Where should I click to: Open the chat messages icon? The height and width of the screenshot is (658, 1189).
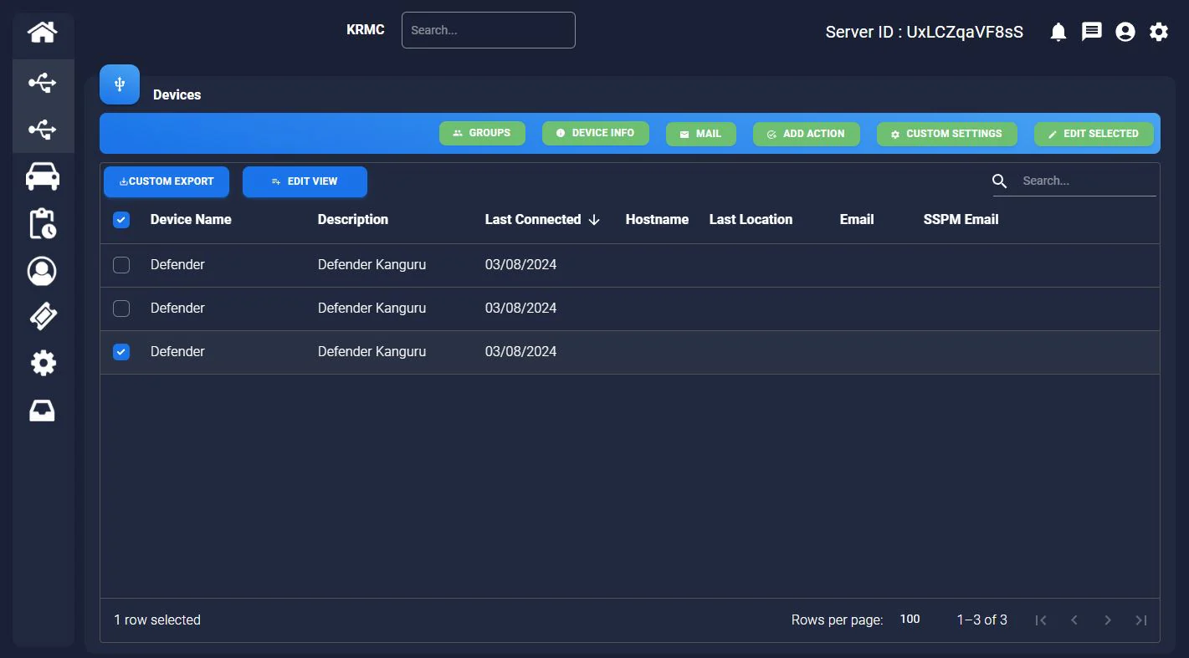coord(1092,32)
